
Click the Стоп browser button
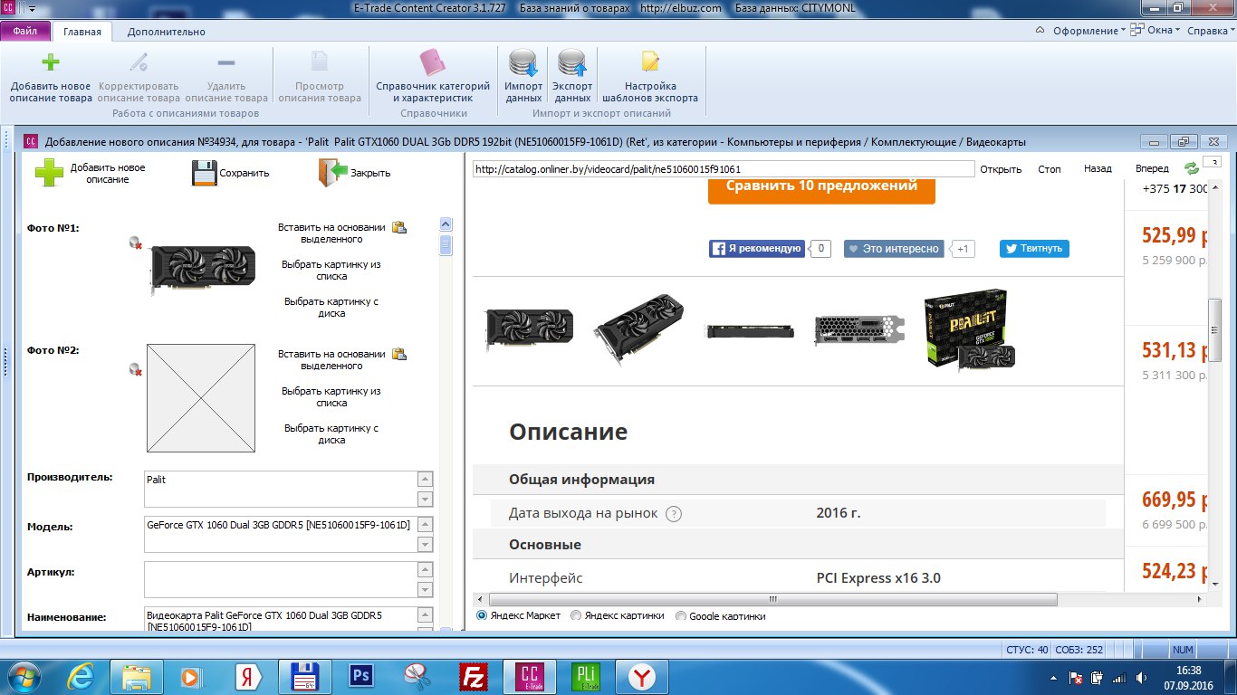(1050, 169)
